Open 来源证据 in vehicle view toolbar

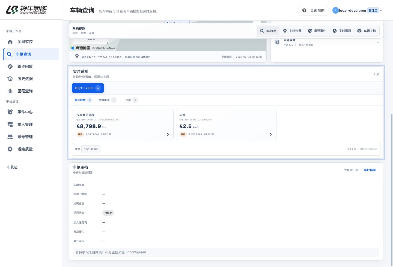click(268, 31)
